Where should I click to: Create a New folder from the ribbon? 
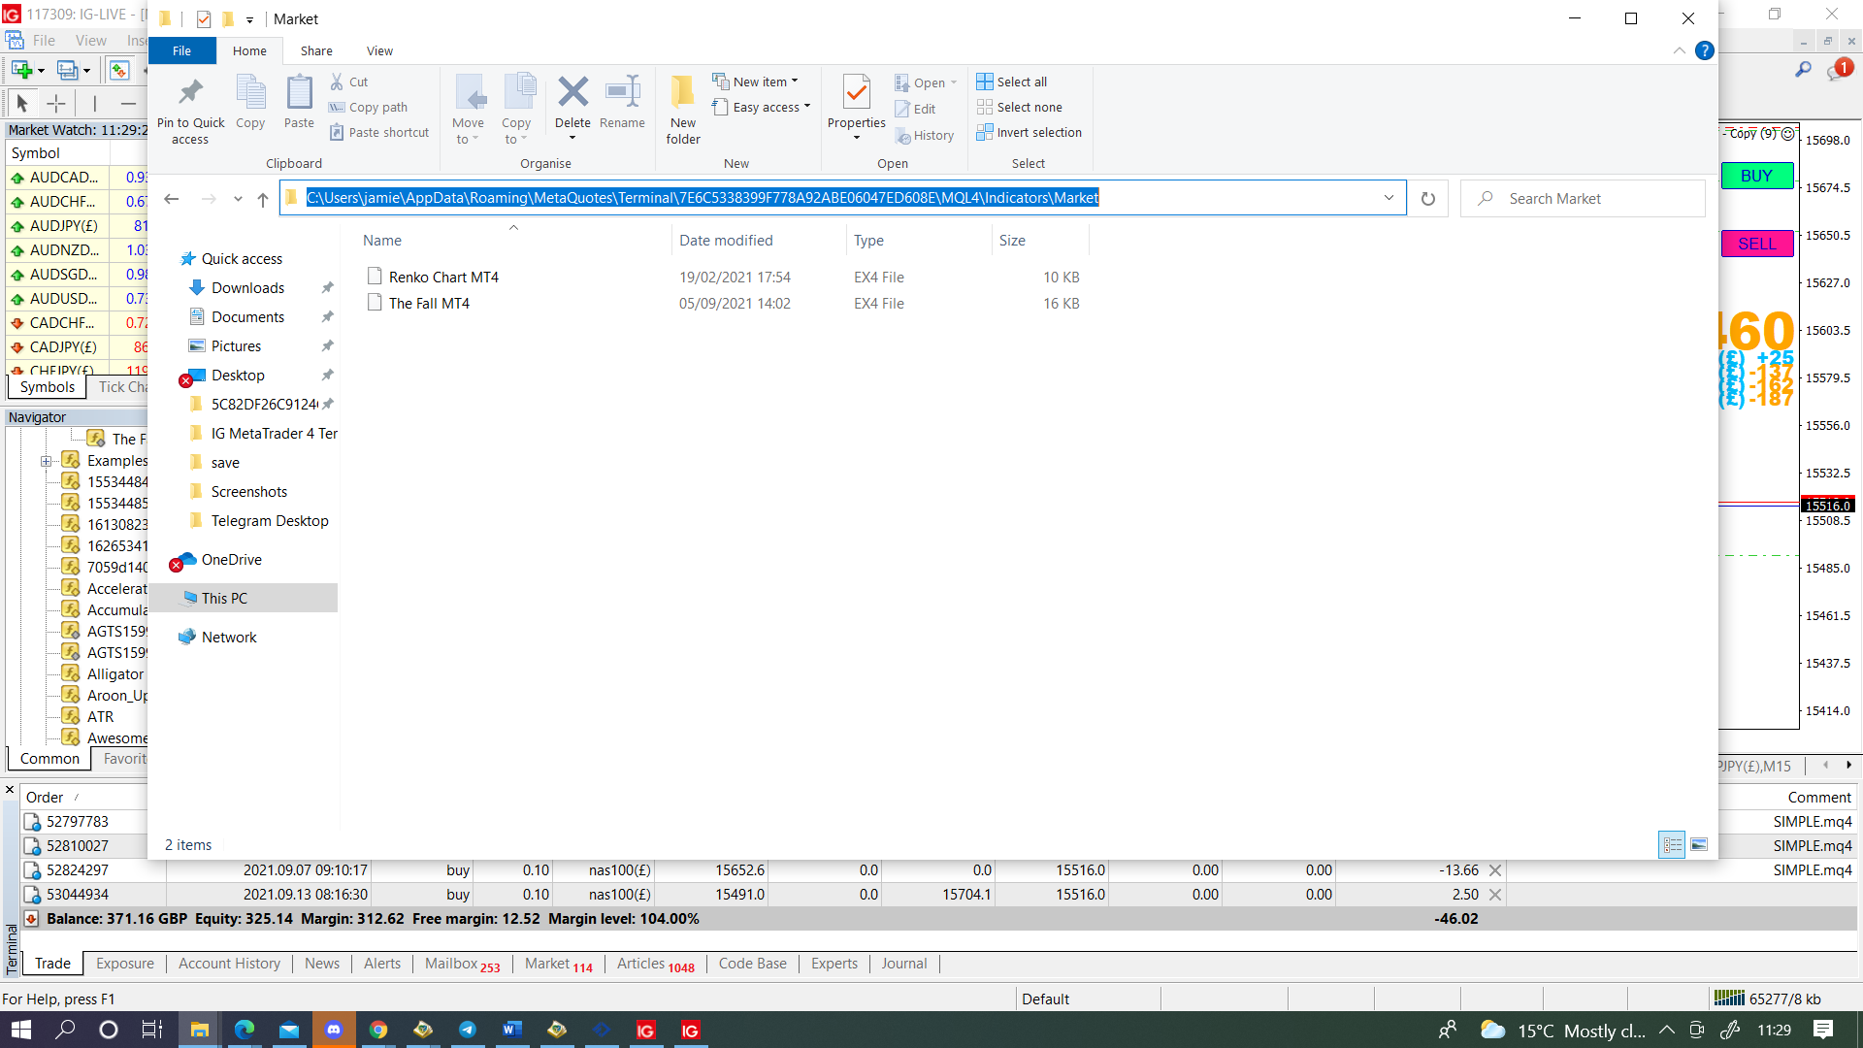click(683, 109)
